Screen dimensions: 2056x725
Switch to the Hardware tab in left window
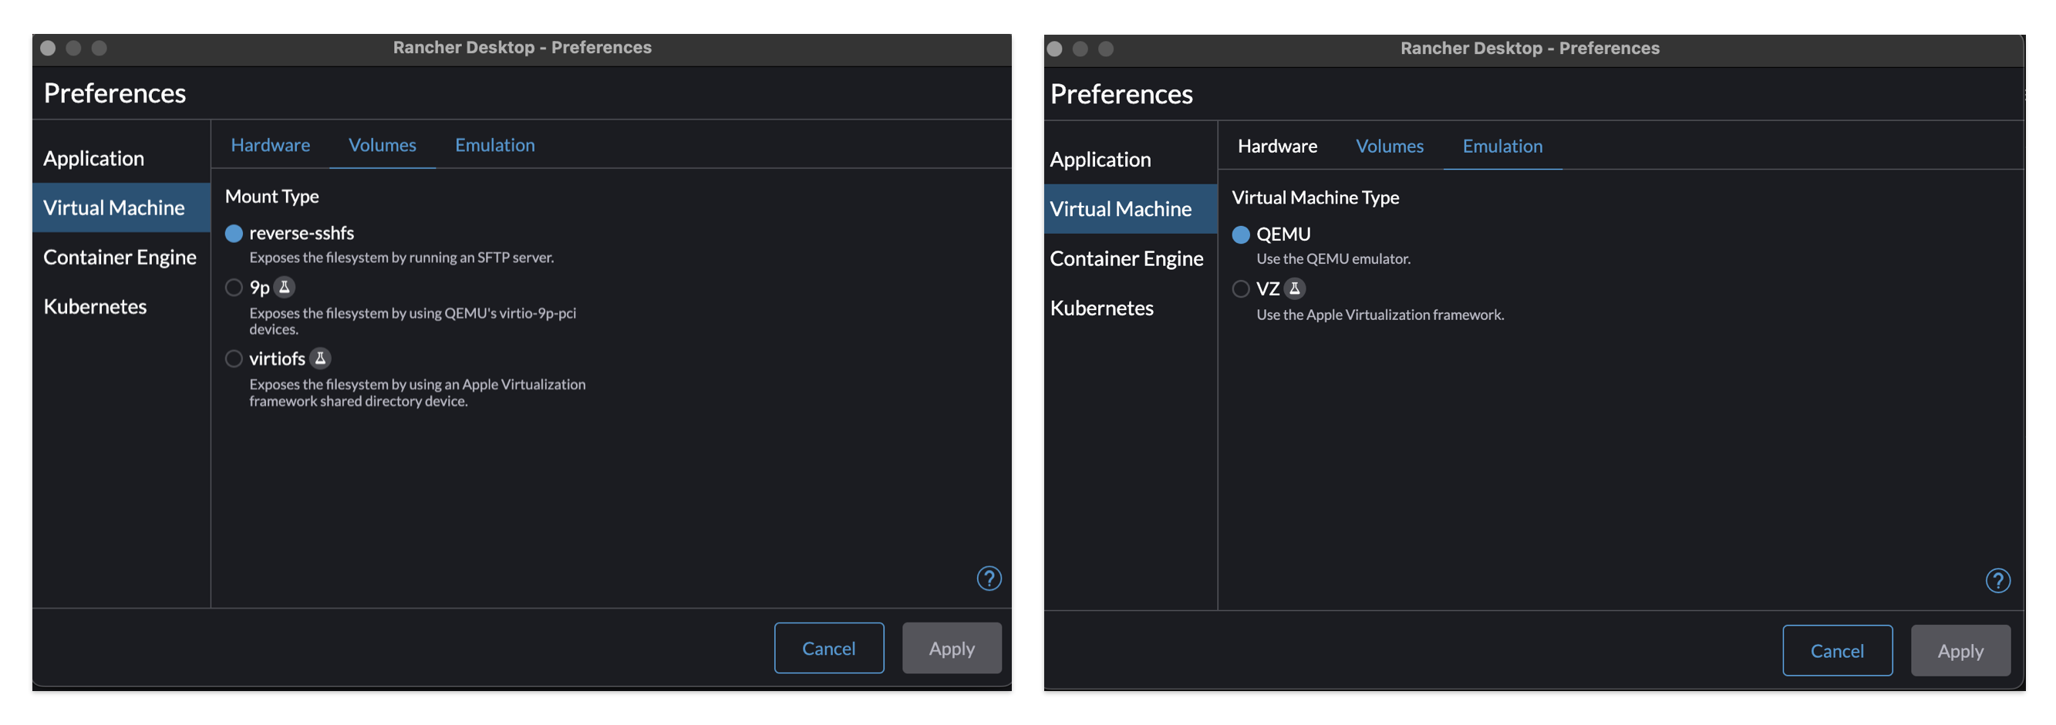coord(271,144)
